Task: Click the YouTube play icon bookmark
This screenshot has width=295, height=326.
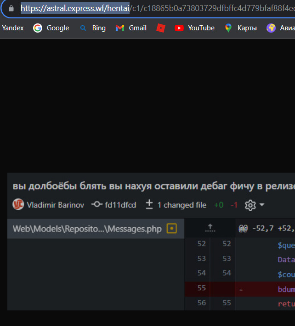Action: pos(179,28)
